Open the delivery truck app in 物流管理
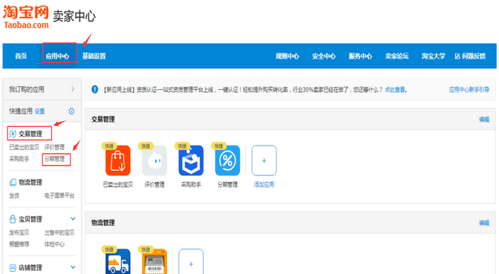The width and height of the screenshot is (499, 274). point(118,261)
